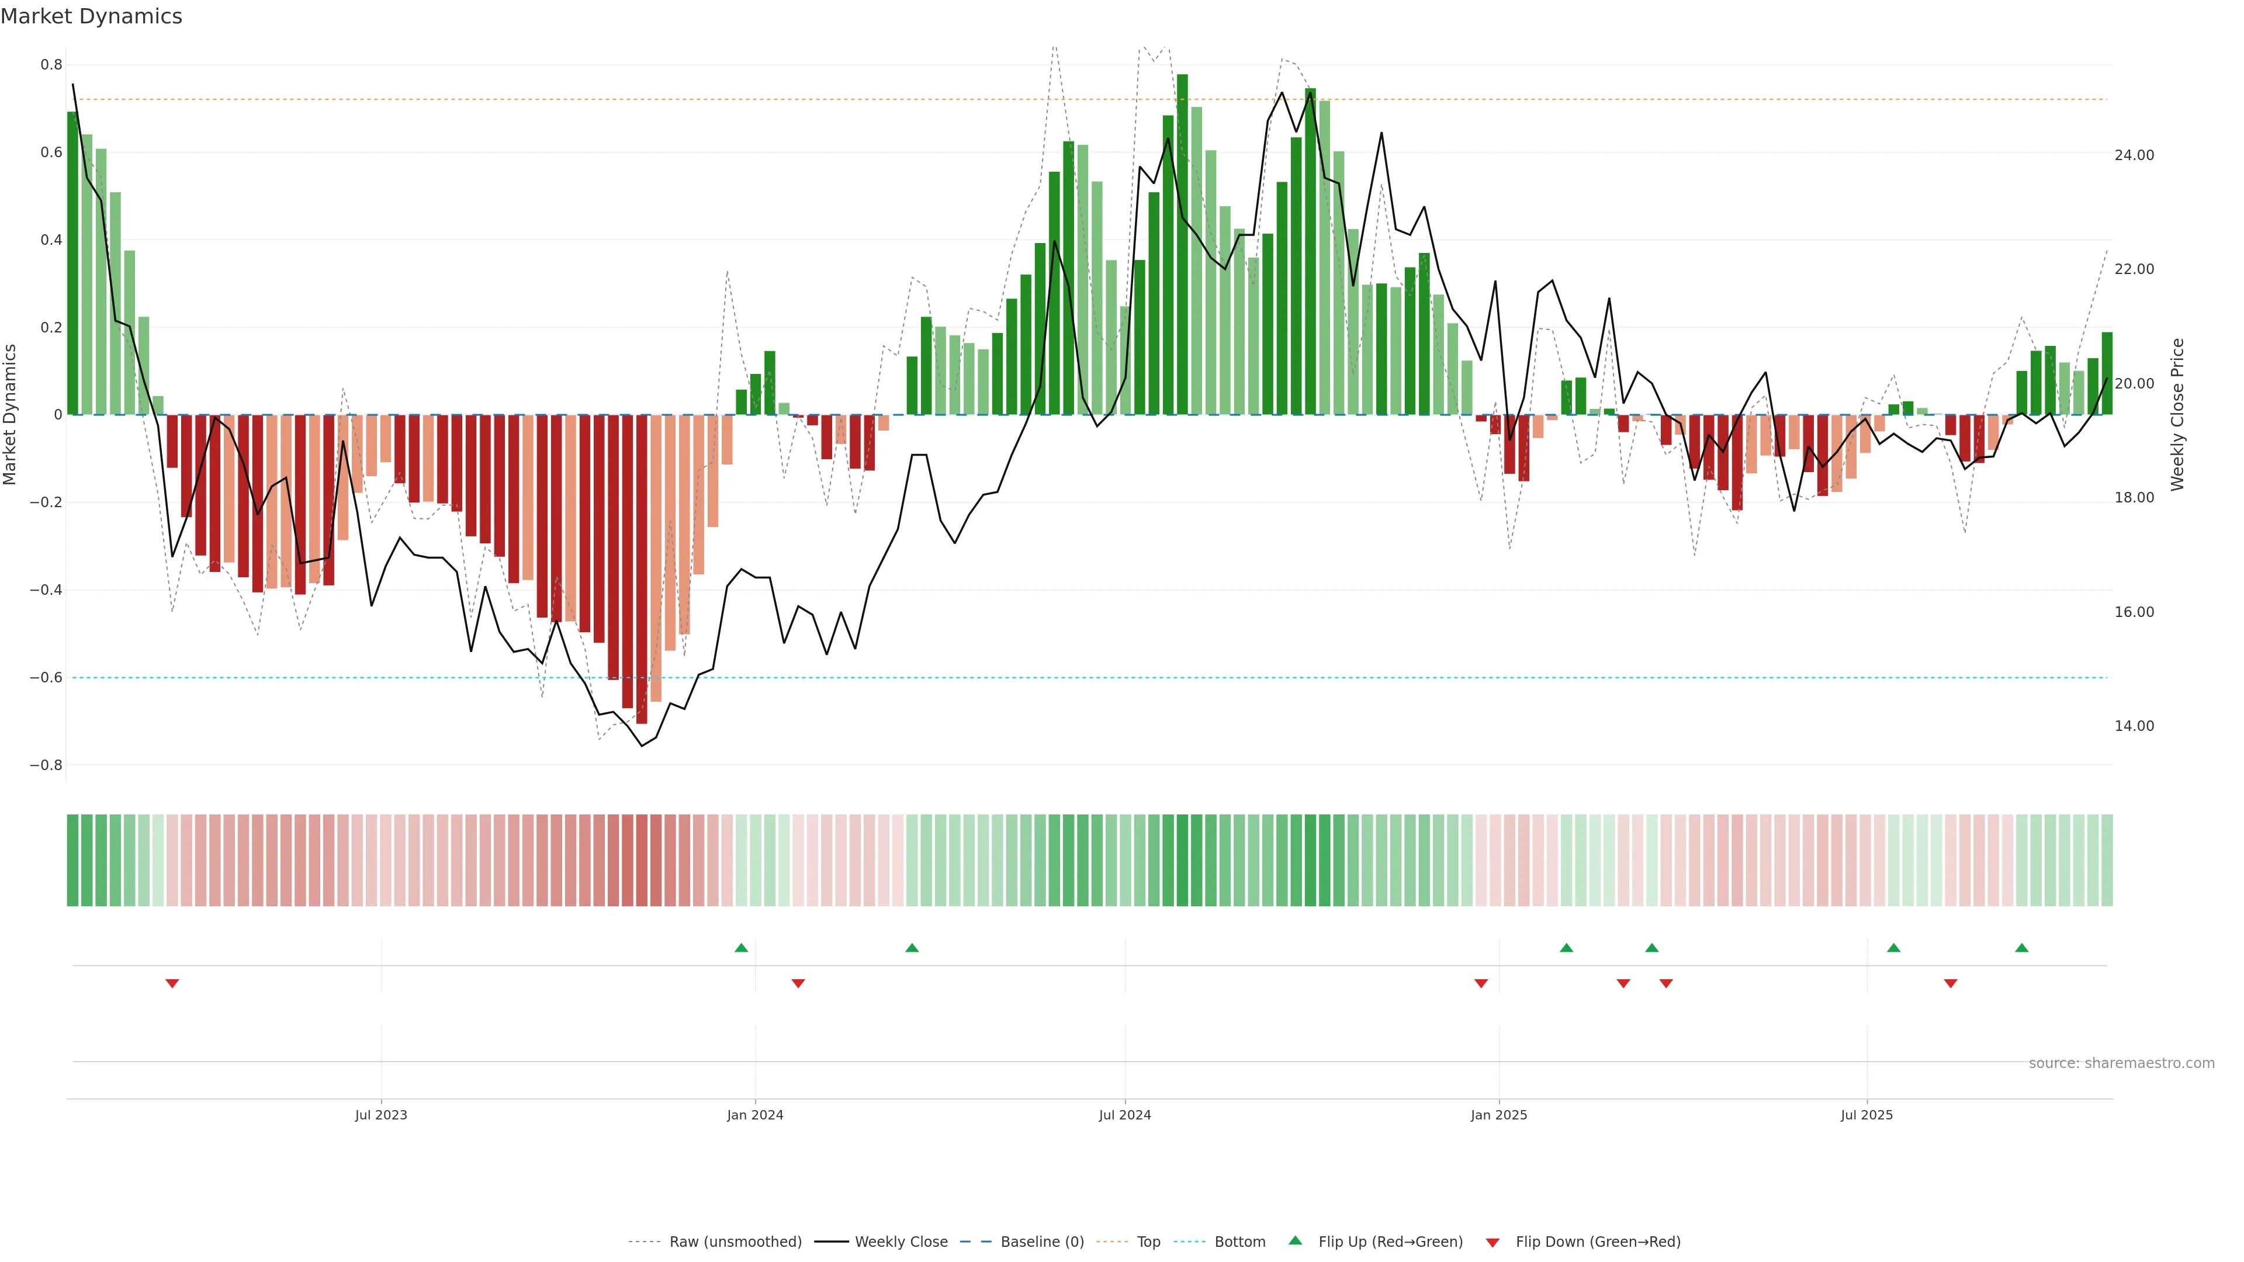The width and height of the screenshot is (2244, 1262).
Task: Click the Jan 2025 x-axis label
Action: click(1498, 1115)
